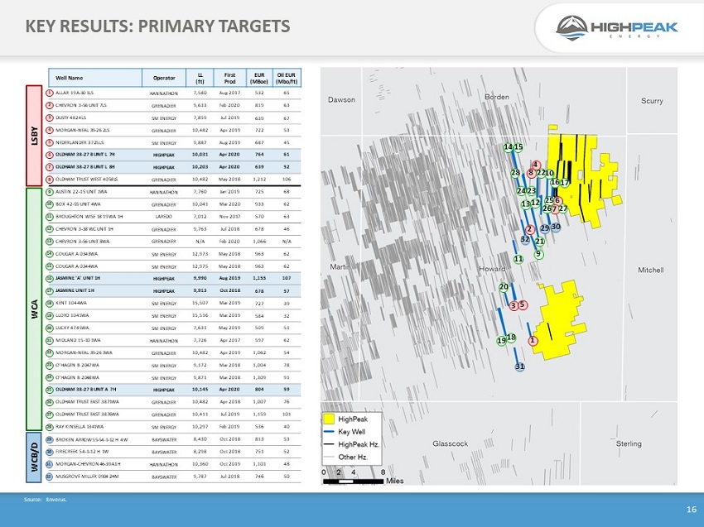Image resolution: width=704 pixels, height=527 pixels.
Task: Click the gray Other Hz. legend line
Action: (x=329, y=457)
